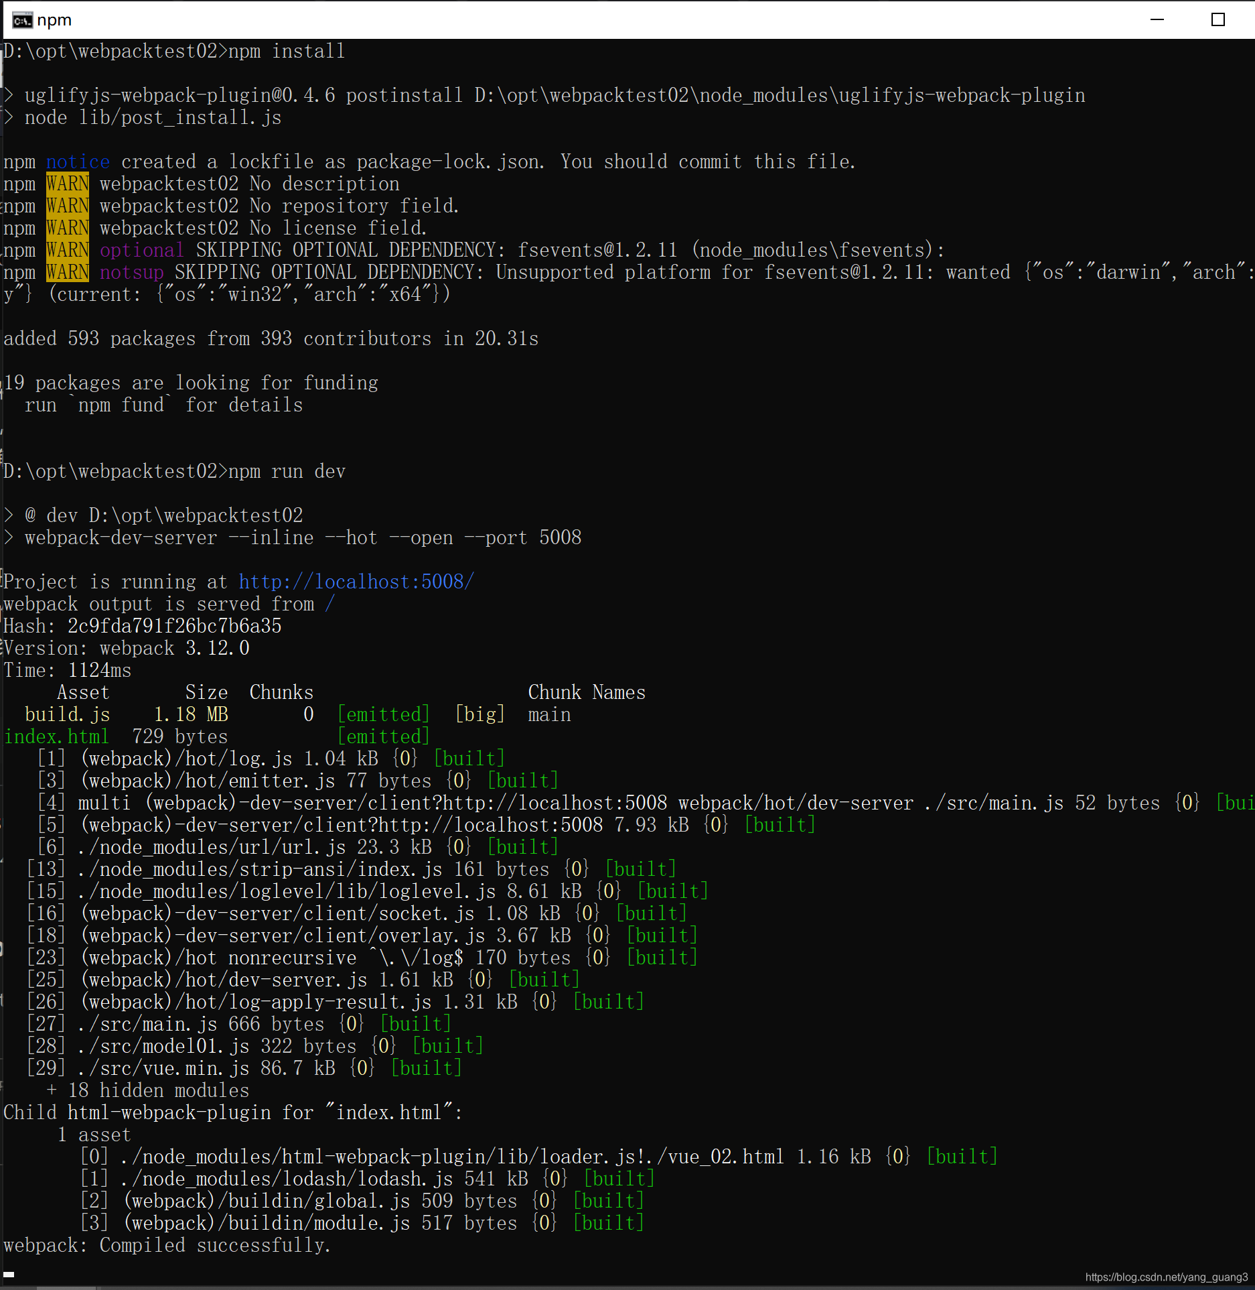The height and width of the screenshot is (1290, 1255).
Task: Click the './src/model01.js' module row
Action: click(254, 1046)
